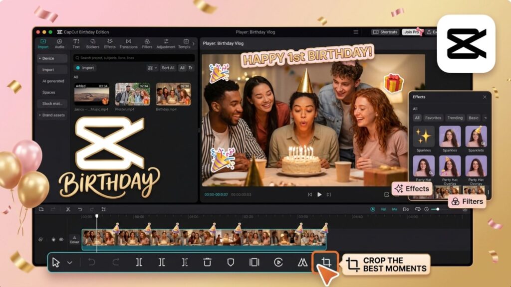Viewport: 511px width, 287px height.
Task: Skip to previous frame in player
Action: coord(309,195)
